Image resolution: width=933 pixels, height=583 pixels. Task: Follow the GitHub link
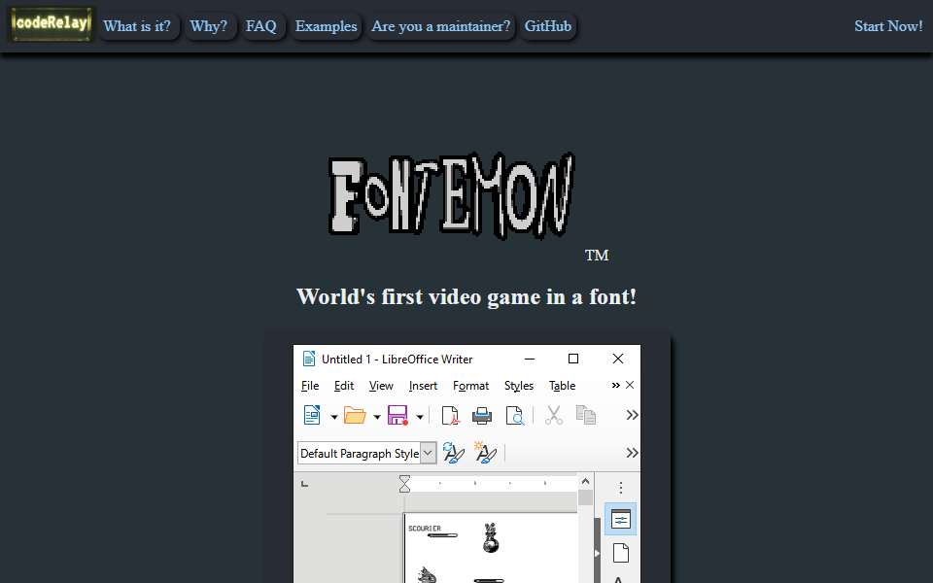click(548, 26)
